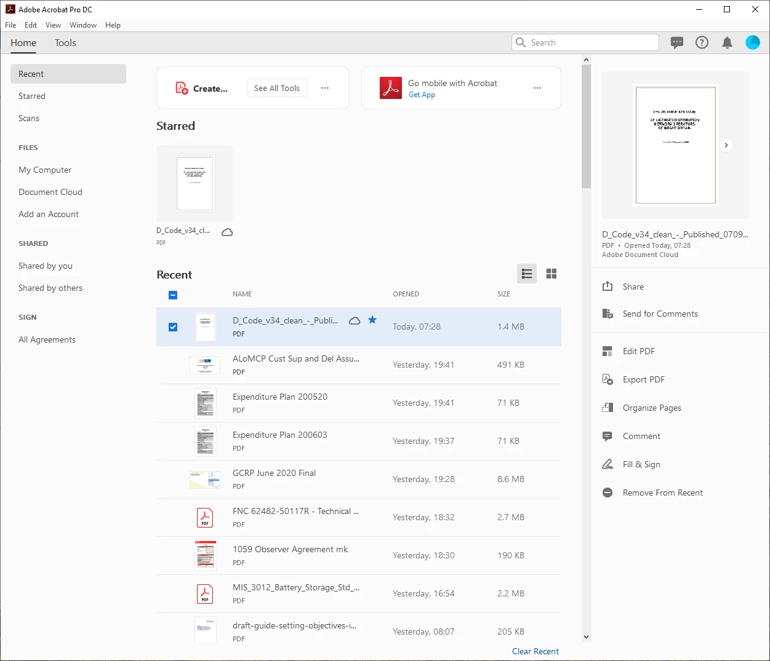Click the vertical scrollbar of the file list

[x=586, y=126]
